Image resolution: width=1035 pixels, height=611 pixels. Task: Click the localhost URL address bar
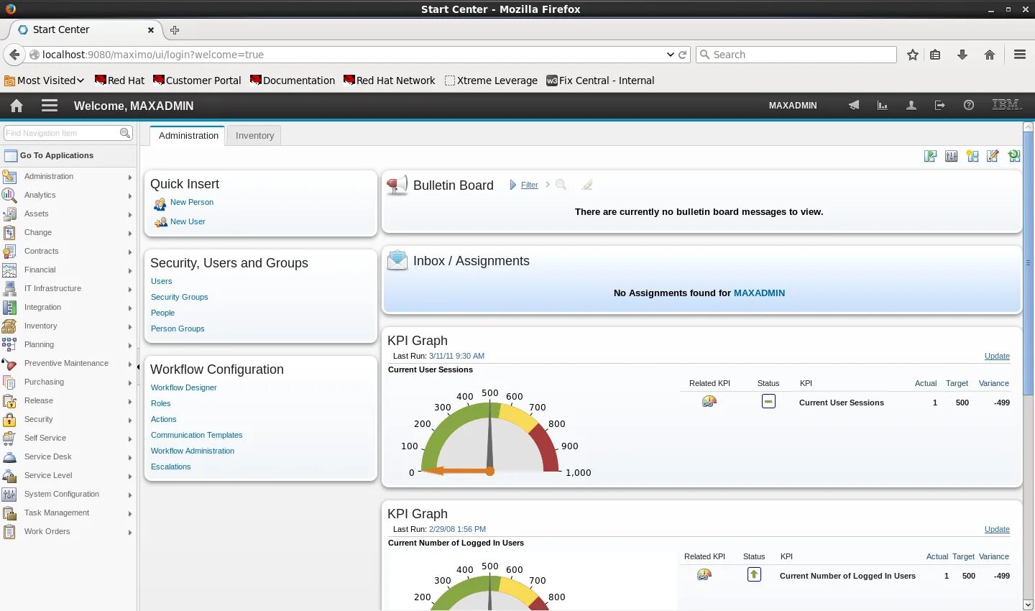tap(352, 55)
